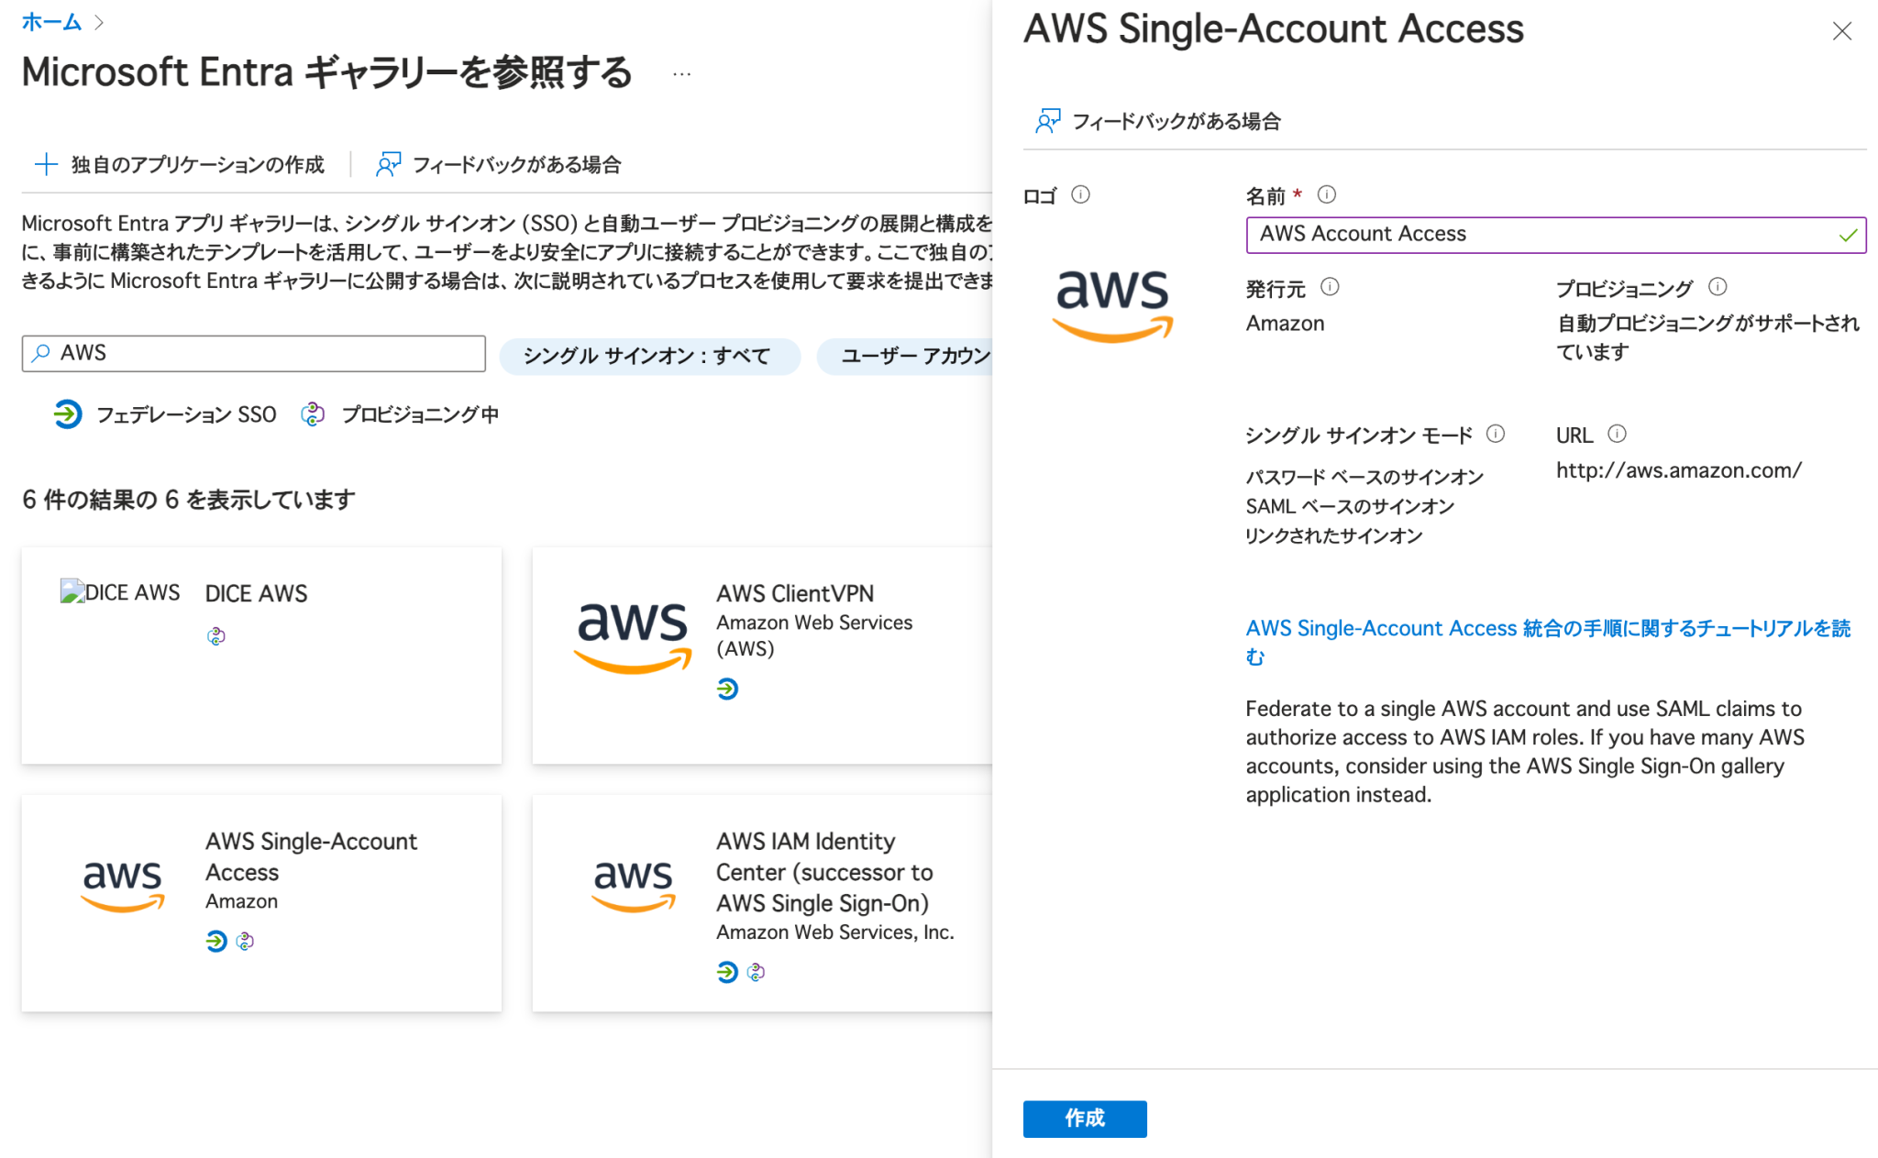Click the 作成 button
The height and width of the screenshot is (1158, 1878).
(x=1085, y=1119)
